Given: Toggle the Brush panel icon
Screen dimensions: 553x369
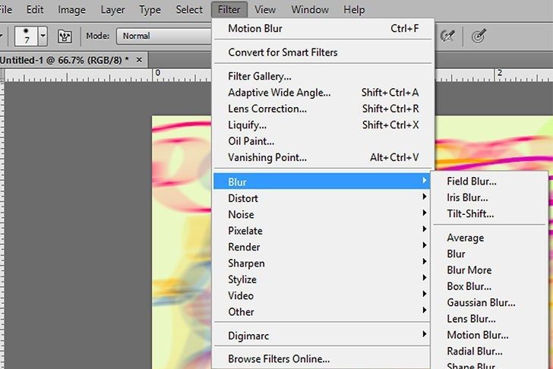Looking at the screenshot, I should coord(65,36).
